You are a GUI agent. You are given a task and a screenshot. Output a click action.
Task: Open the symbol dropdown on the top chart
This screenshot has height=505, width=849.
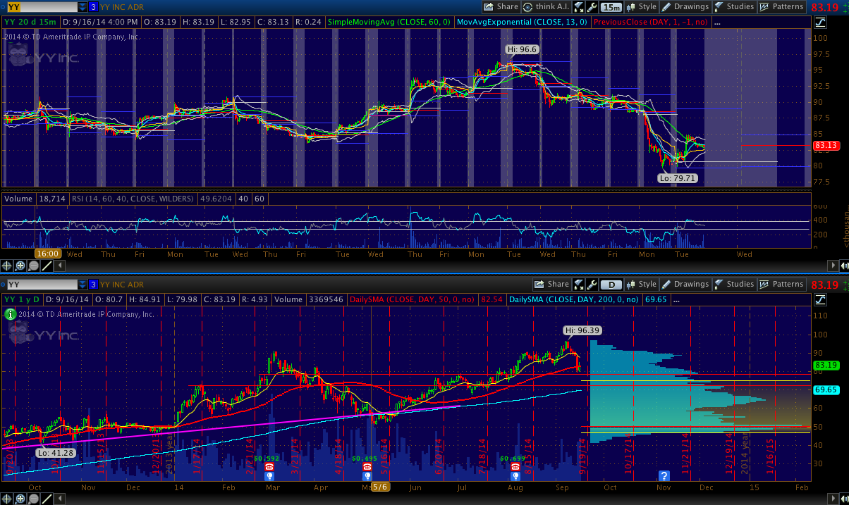(x=83, y=7)
